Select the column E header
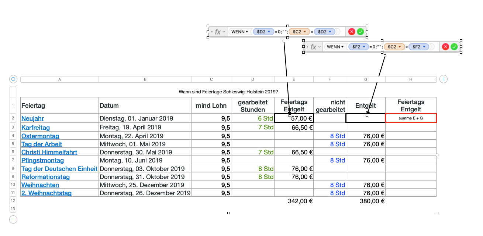Image resolution: width=483 pixels, height=236 pixels. [294, 79]
